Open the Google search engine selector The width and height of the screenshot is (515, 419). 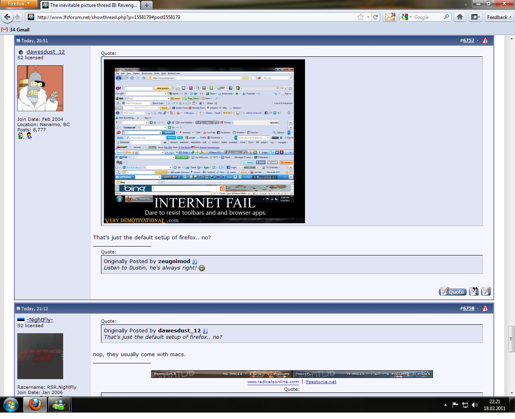406,17
